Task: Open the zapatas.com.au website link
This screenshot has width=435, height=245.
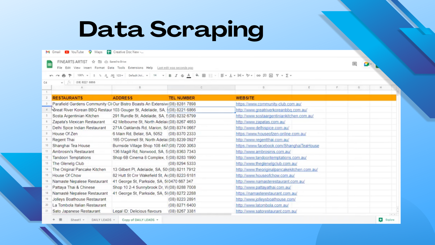Action: tap(260, 122)
